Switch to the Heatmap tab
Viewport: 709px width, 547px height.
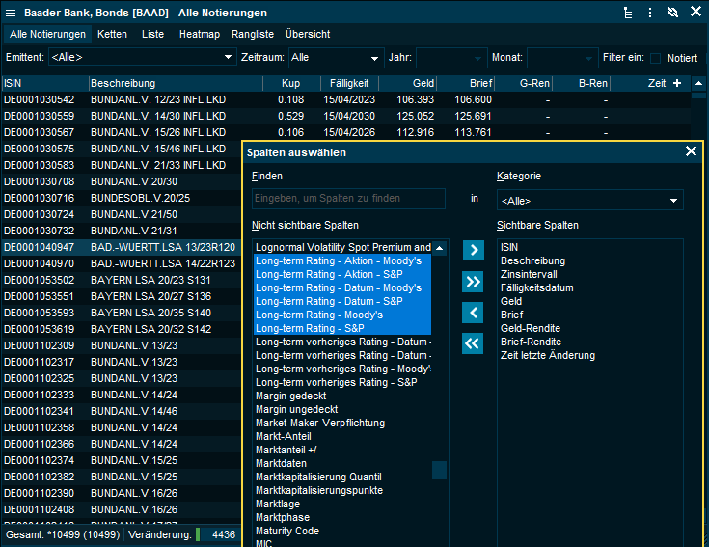tap(199, 34)
